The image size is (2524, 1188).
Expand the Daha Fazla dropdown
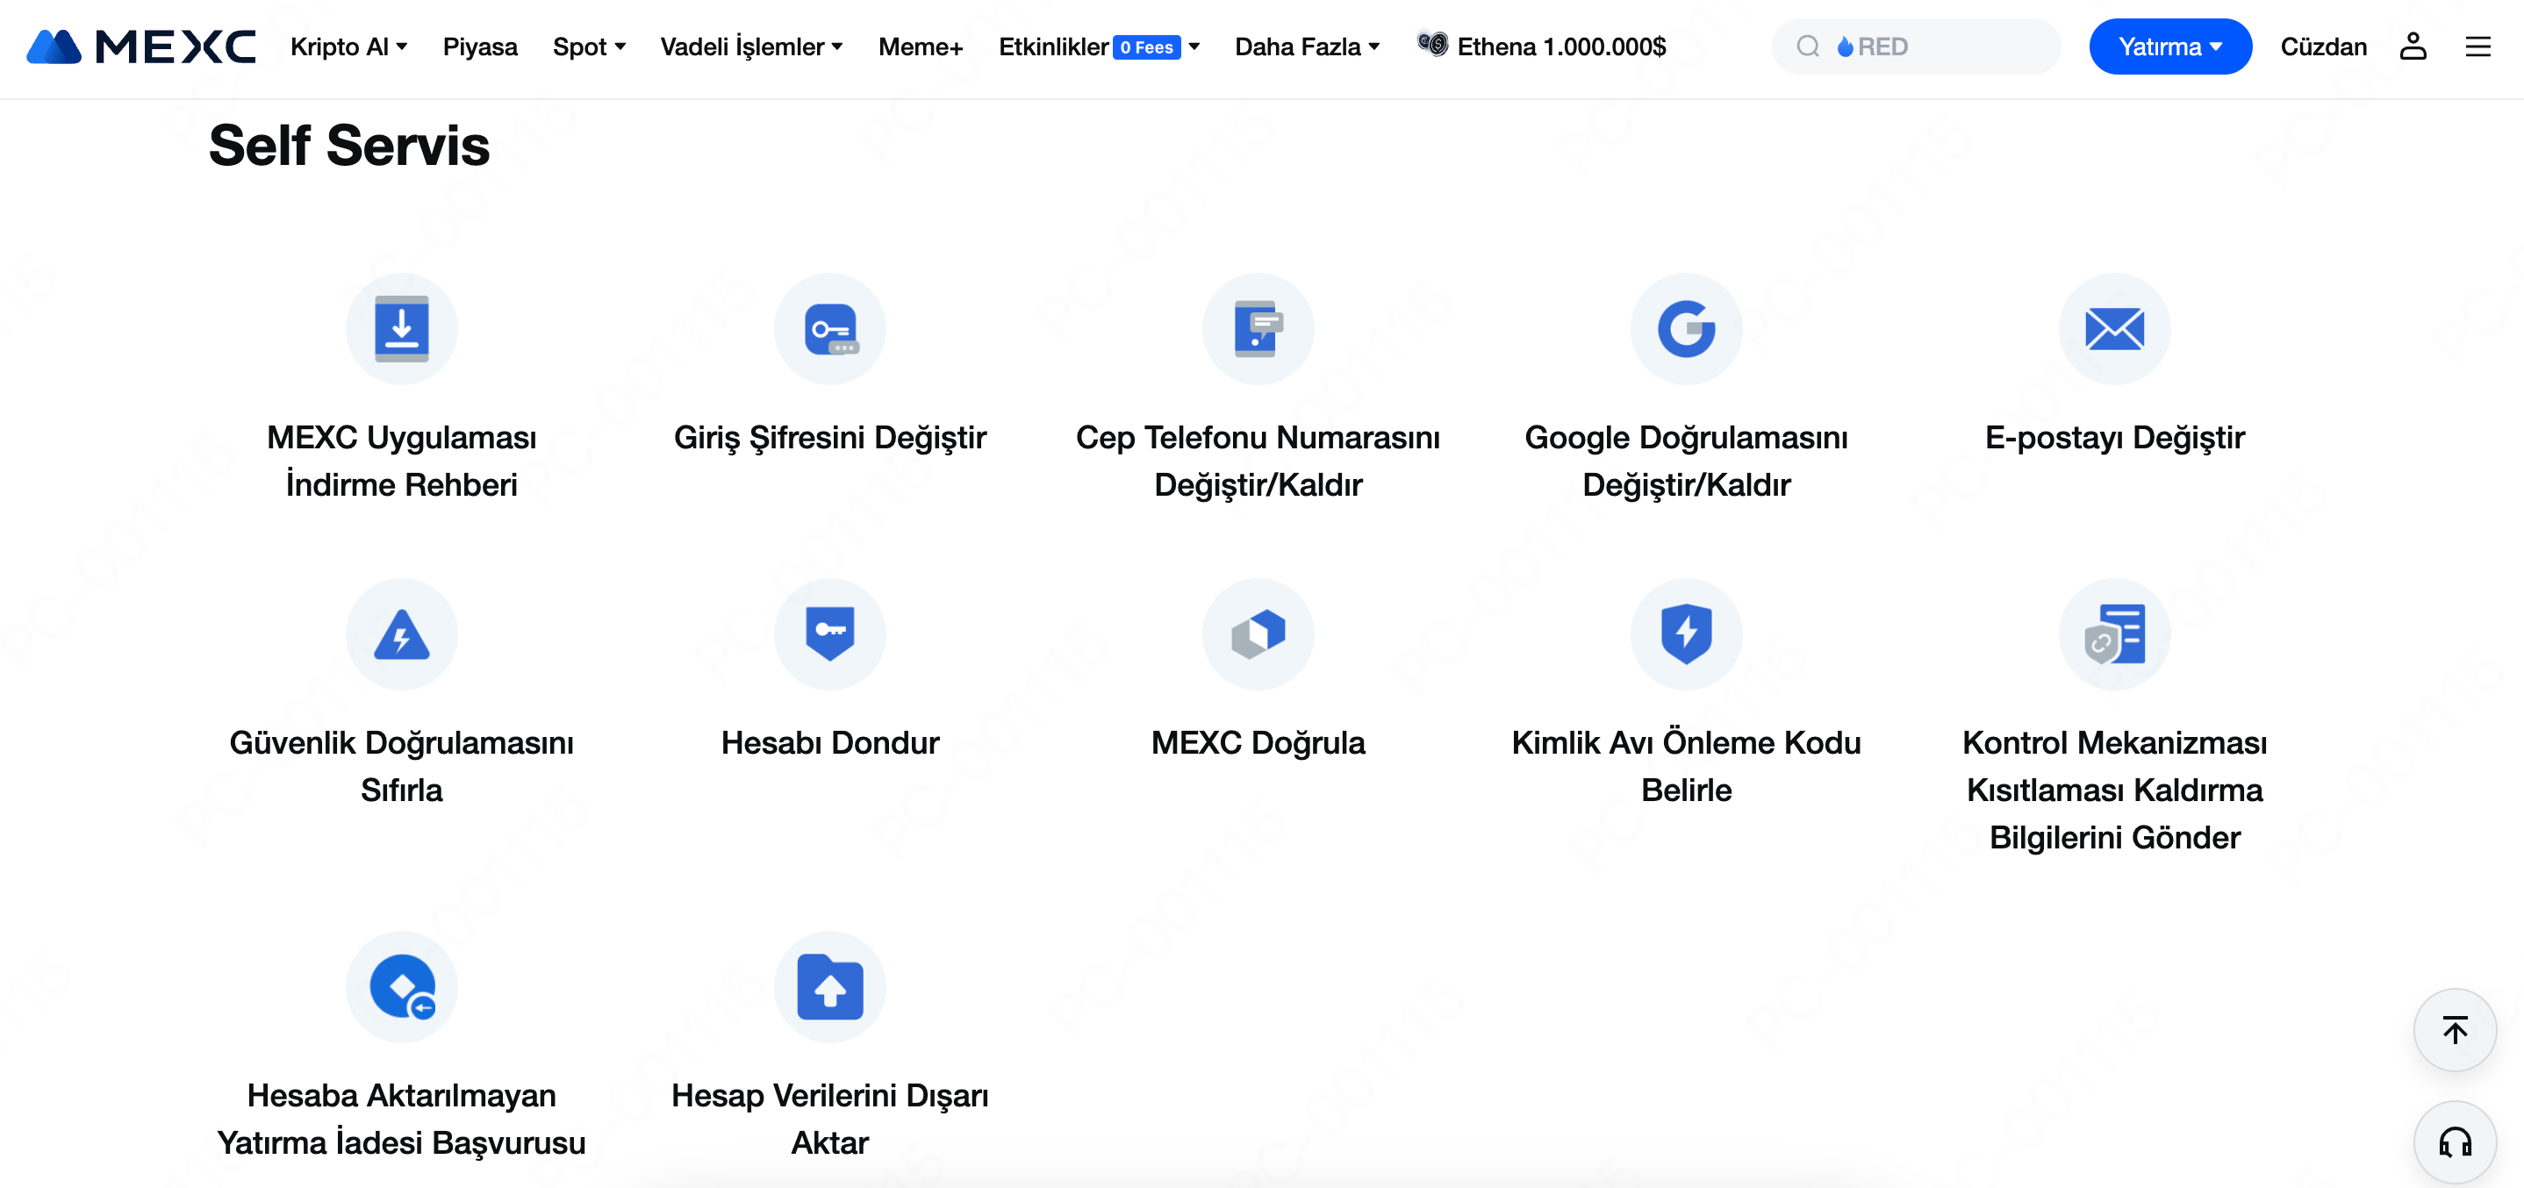(1307, 46)
